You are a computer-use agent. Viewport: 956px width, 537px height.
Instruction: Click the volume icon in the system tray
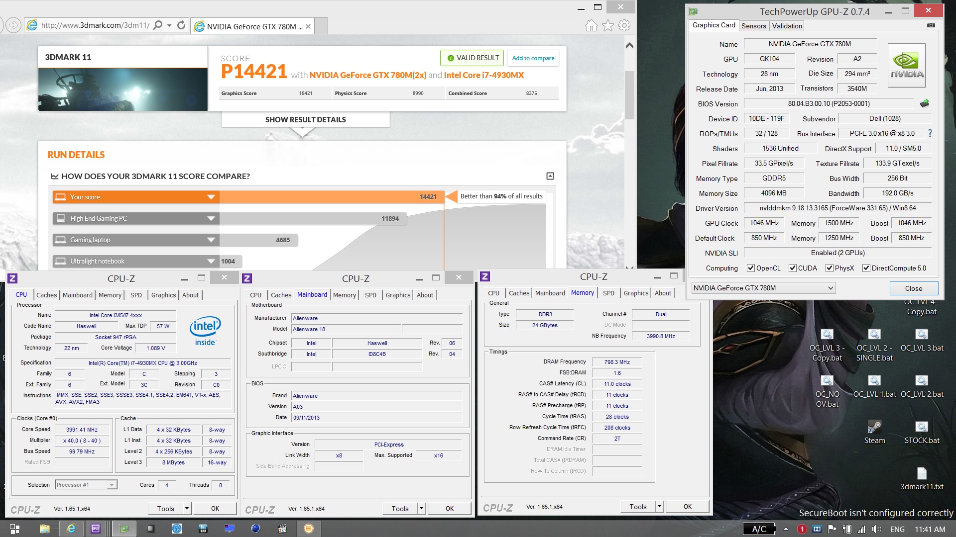877,529
